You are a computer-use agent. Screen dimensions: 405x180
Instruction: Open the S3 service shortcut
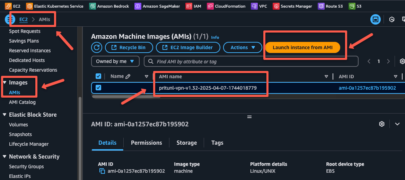pos(355,6)
